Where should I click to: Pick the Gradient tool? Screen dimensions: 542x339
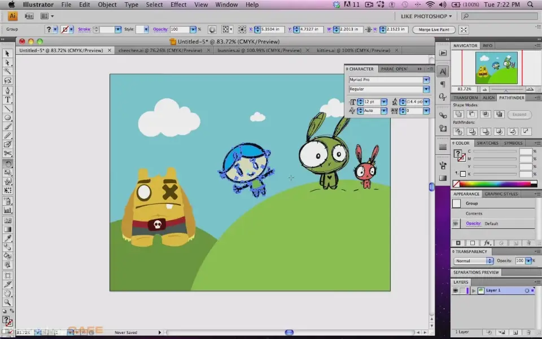point(7,229)
